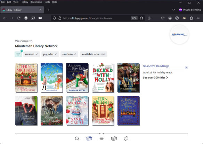Open Wishes for Christmas book cover
Viewport: 203px width, 144px height.
tap(26, 78)
